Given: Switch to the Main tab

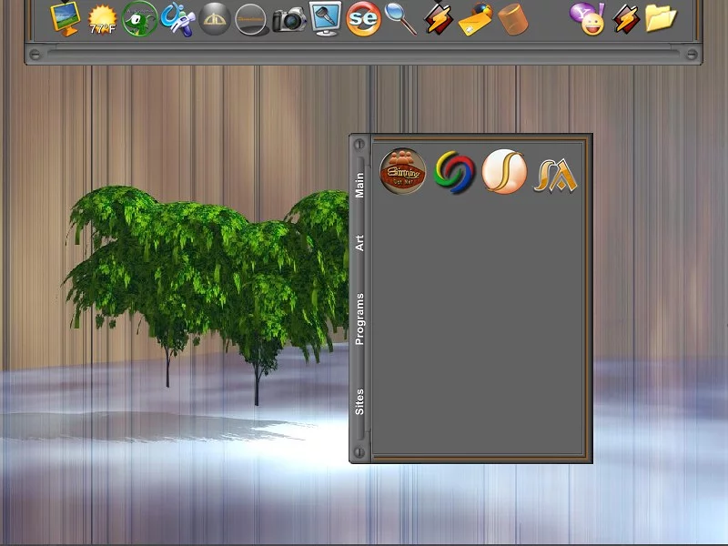Looking at the screenshot, I should click(x=359, y=185).
